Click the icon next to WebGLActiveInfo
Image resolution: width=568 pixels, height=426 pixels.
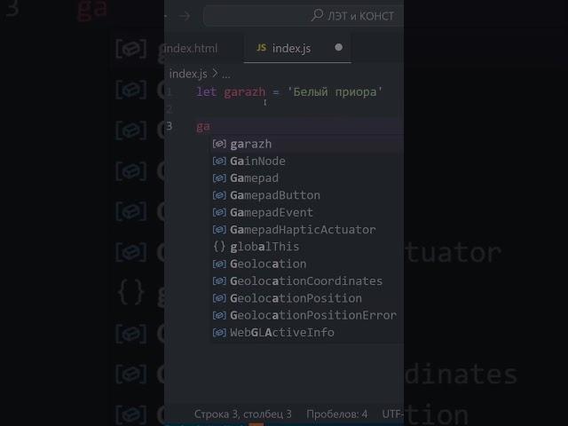(x=220, y=333)
